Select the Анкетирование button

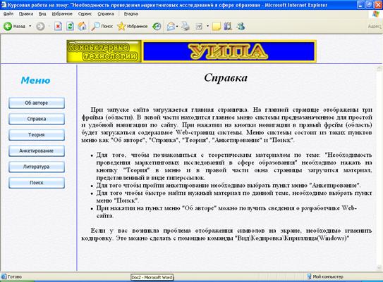click(37, 150)
